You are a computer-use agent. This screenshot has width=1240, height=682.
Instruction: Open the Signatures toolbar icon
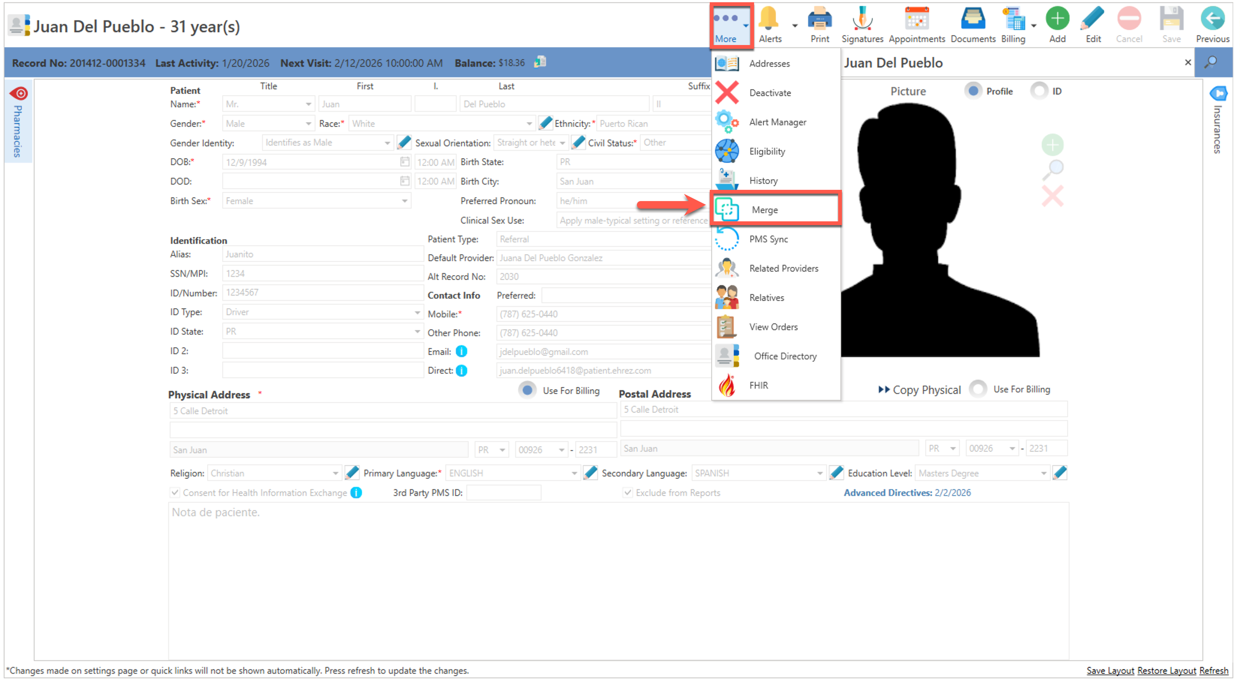click(x=861, y=19)
